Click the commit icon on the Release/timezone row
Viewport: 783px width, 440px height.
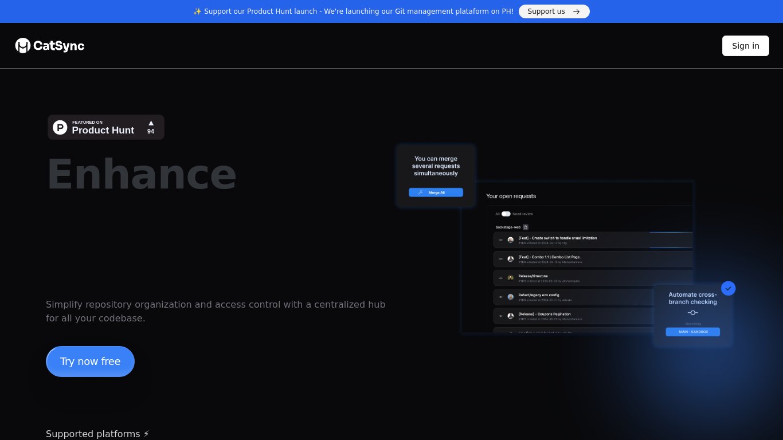500,278
